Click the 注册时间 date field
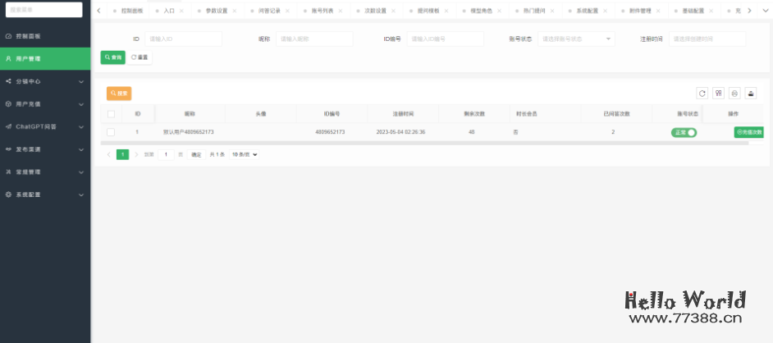 click(x=707, y=39)
